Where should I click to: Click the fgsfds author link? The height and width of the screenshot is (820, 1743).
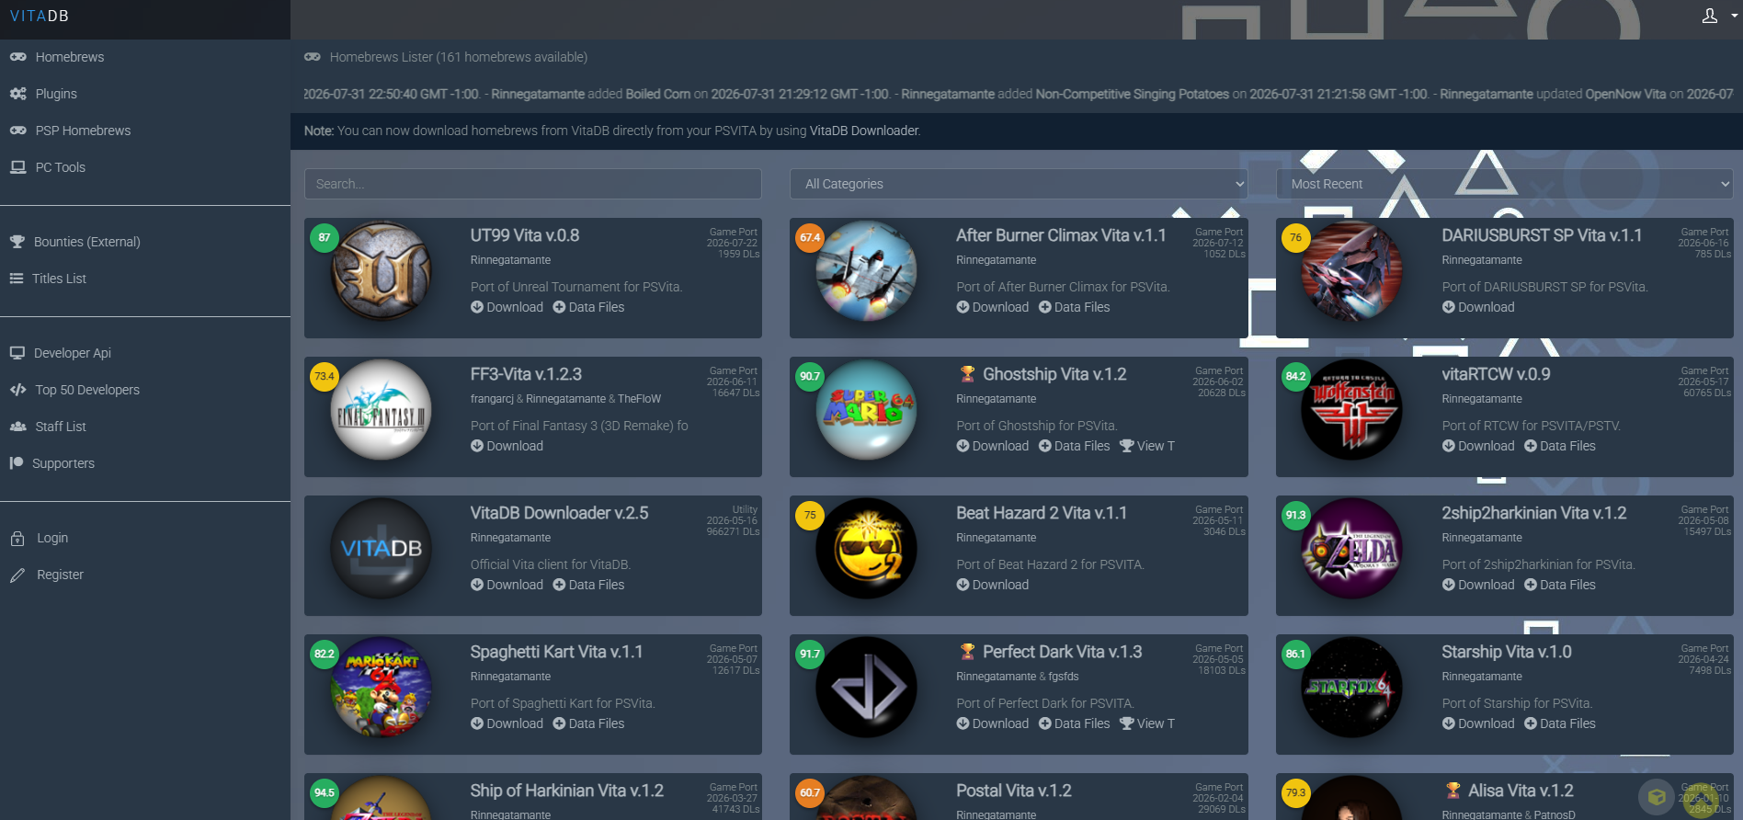click(x=1064, y=677)
